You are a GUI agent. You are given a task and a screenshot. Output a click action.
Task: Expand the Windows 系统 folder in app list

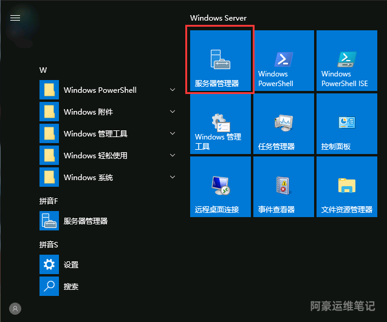pos(173,177)
